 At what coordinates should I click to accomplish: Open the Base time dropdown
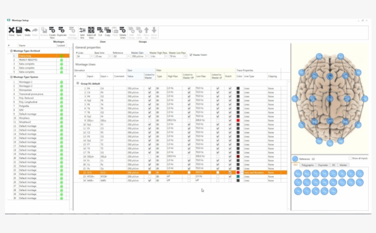click(x=110, y=56)
